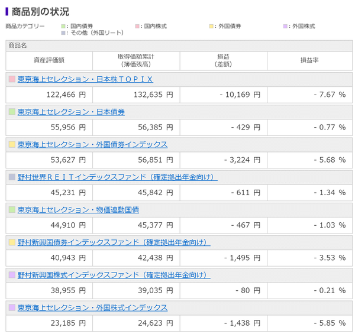Select the 53,627 円 asset value
This screenshot has width=355, height=334.
click(x=68, y=160)
